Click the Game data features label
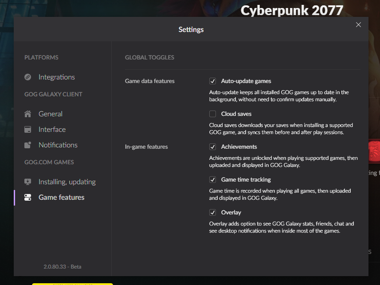This screenshot has width=380, height=285. [150, 81]
